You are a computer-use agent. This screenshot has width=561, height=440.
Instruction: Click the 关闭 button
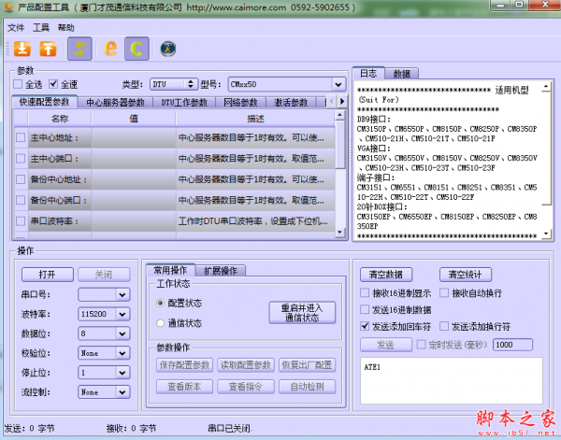104,275
